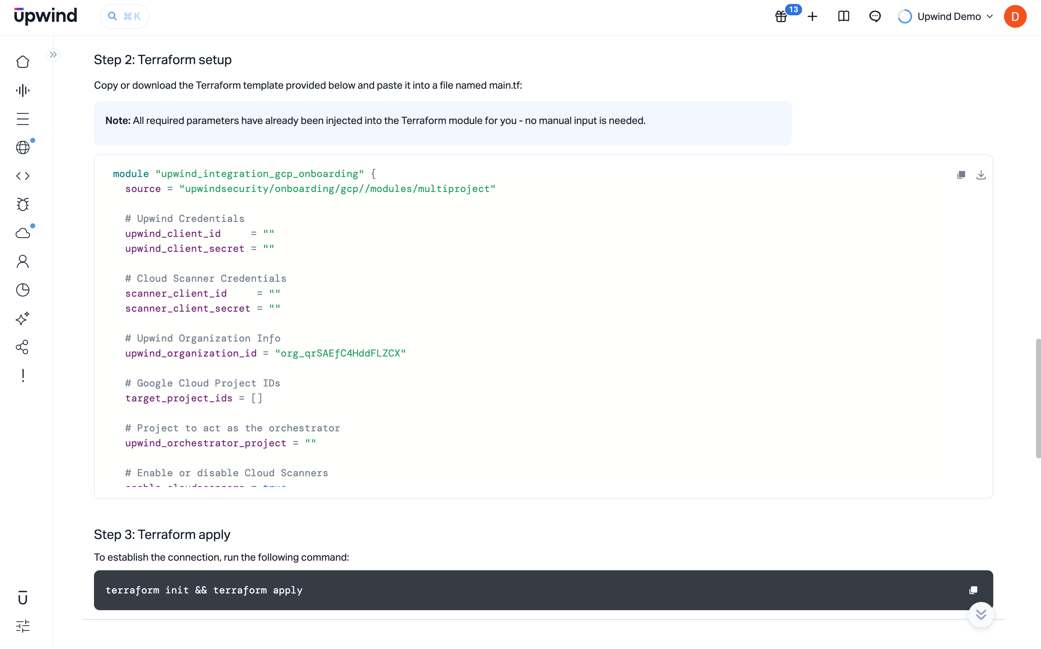1041x649 pixels.
Task: Open the chat support icon
Action: (x=875, y=17)
